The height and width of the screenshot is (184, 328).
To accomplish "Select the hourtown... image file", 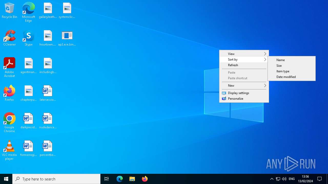I will [x=48, y=38].
